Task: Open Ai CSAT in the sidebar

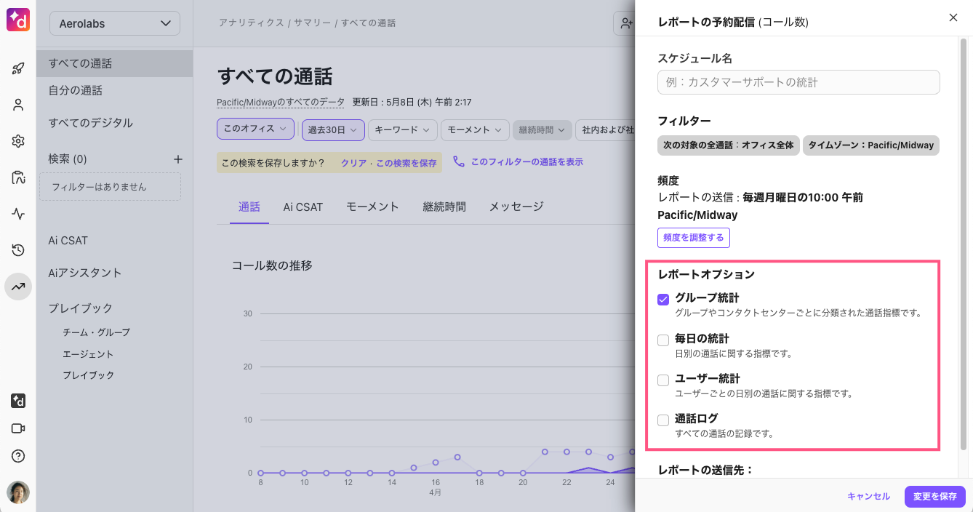Action: tap(68, 241)
